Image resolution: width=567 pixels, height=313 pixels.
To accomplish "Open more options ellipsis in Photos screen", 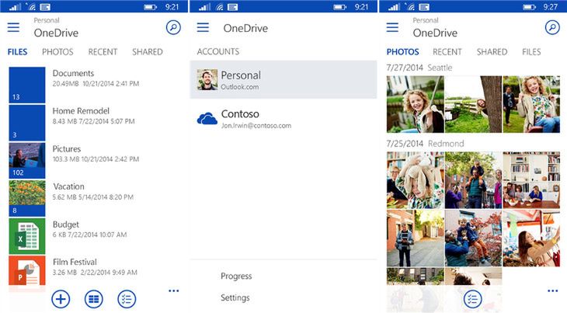I will click(x=552, y=290).
